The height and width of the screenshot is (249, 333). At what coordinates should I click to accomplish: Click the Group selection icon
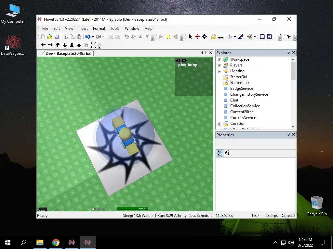[x=111, y=37]
